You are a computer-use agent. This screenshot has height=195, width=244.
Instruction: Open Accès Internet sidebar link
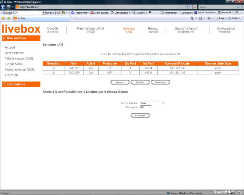(x=14, y=53)
